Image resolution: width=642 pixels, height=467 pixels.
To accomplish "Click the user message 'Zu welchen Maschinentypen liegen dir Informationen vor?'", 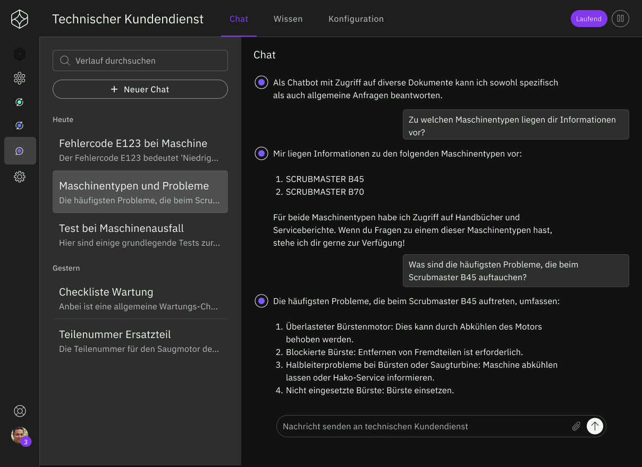I will [516, 126].
